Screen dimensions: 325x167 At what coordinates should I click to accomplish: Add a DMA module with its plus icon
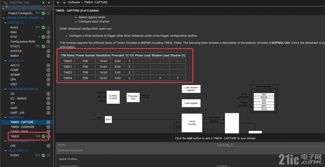(48, 32)
